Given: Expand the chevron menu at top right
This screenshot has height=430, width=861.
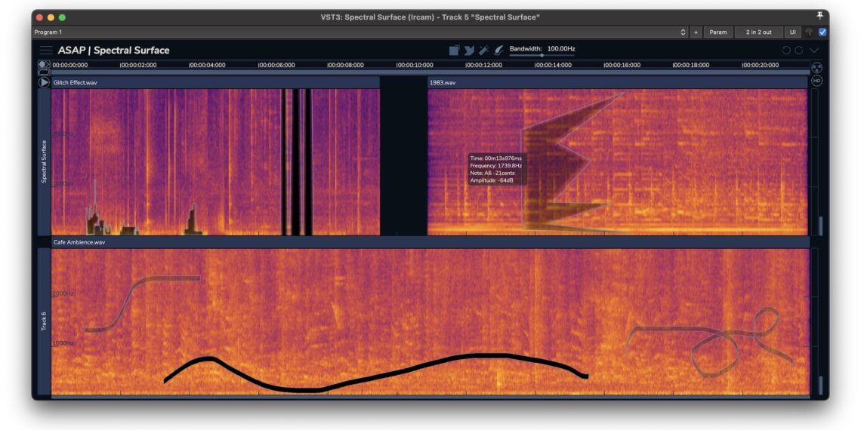Looking at the screenshot, I should click(x=814, y=51).
